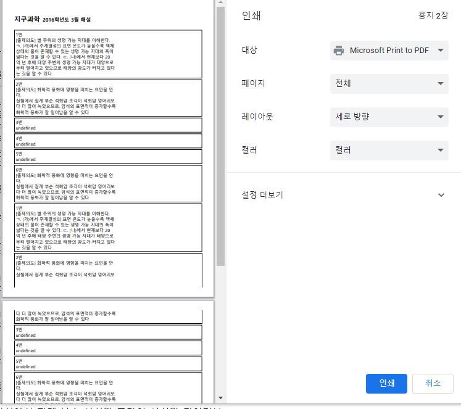Click the 페이지 label

point(253,83)
